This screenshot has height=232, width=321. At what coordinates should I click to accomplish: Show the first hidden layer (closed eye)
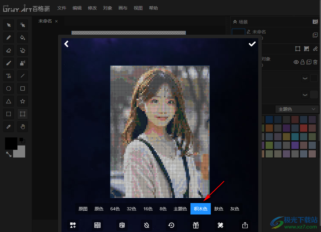tap(305, 78)
